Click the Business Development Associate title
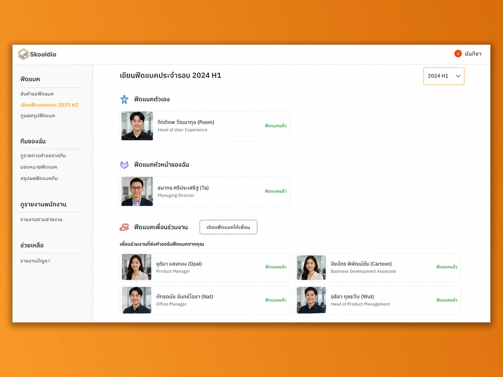Image resolution: width=503 pixels, height=377 pixels. click(363, 271)
